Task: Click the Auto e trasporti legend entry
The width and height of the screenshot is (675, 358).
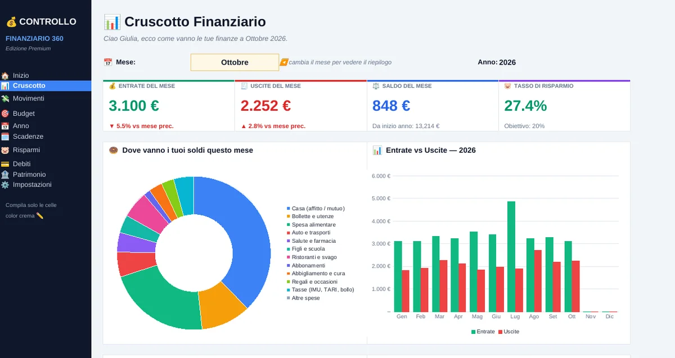Action: pyautogui.click(x=308, y=233)
